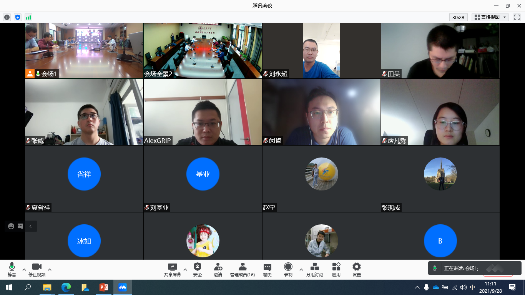The width and height of the screenshot is (525, 295).
Task: Collapse the left side panel arrow
Action: click(31, 226)
